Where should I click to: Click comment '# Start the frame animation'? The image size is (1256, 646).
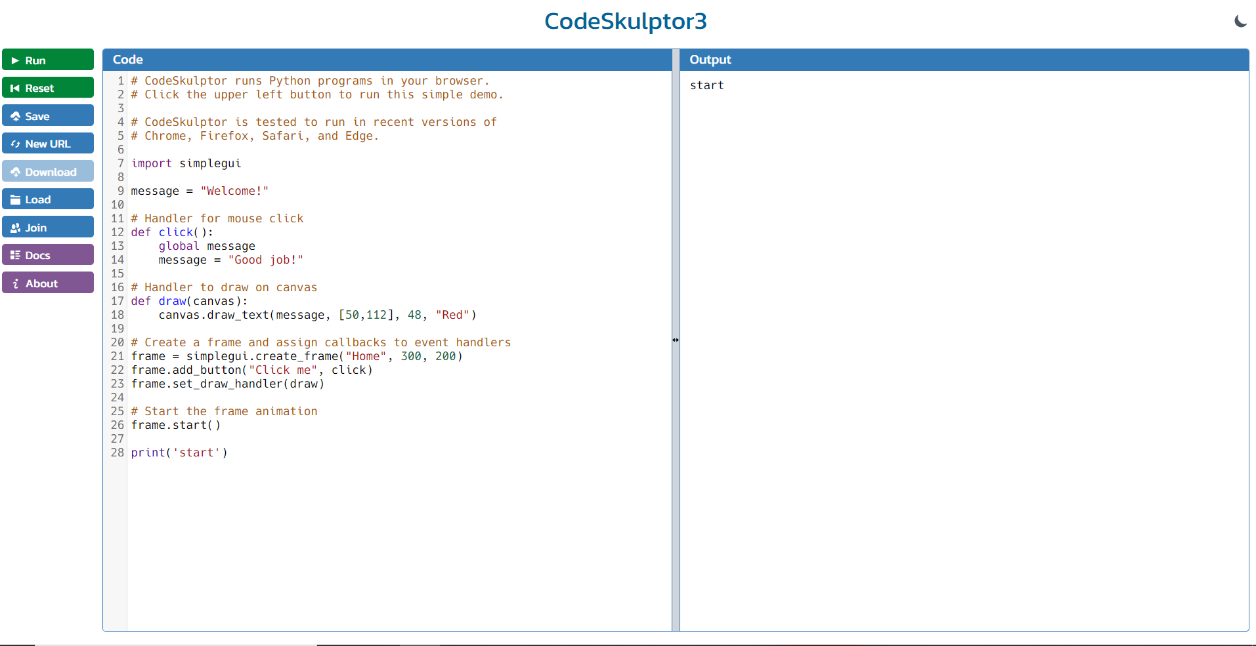coord(224,411)
